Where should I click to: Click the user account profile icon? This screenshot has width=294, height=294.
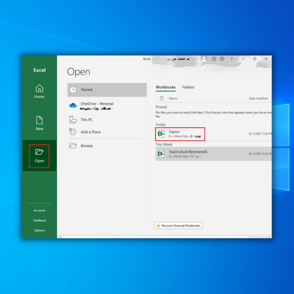(x=204, y=59)
